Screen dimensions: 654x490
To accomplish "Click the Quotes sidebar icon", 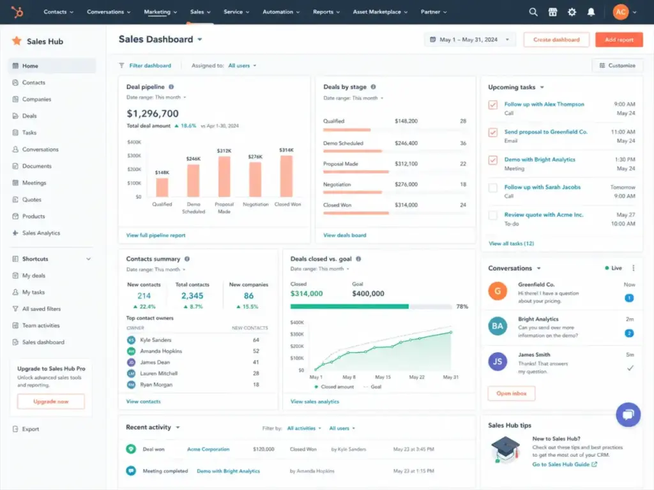I will tap(15, 200).
